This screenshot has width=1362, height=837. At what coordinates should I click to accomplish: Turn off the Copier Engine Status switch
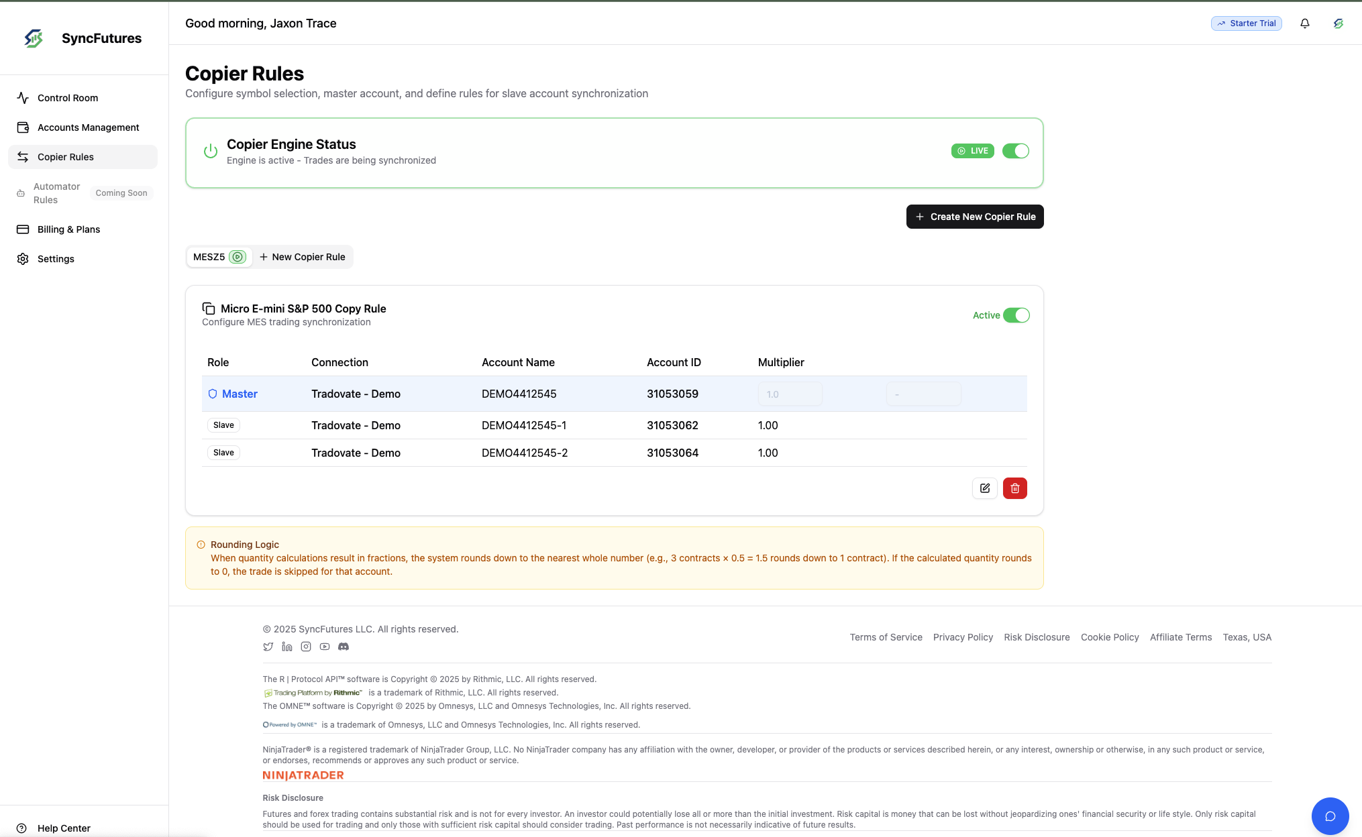point(1015,151)
